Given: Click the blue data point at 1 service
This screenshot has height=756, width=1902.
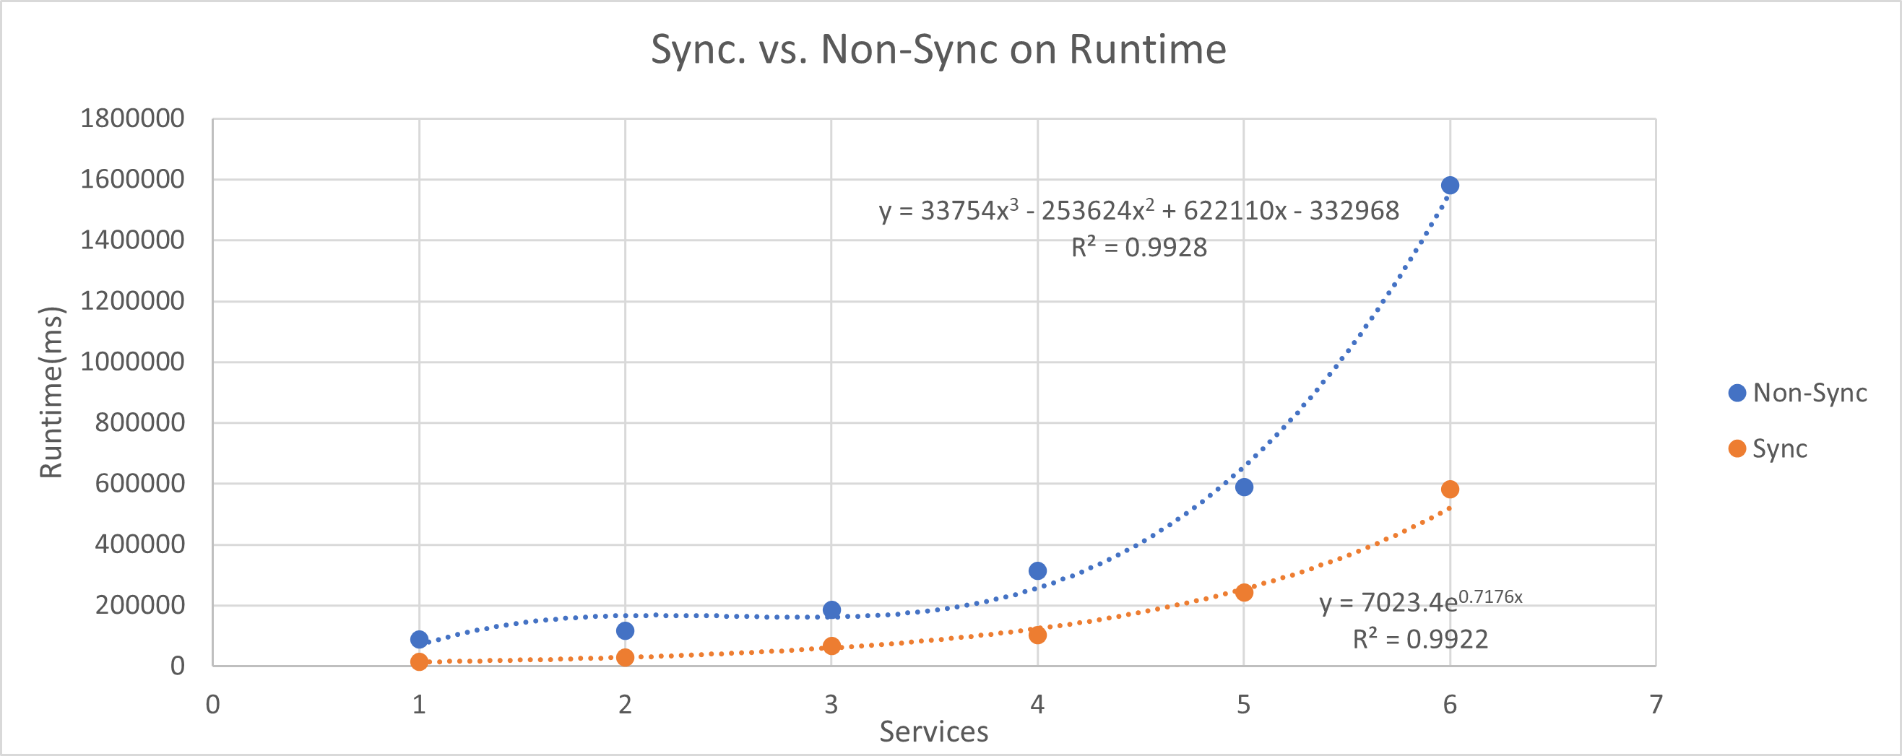Looking at the screenshot, I should (x=419, y=639).
